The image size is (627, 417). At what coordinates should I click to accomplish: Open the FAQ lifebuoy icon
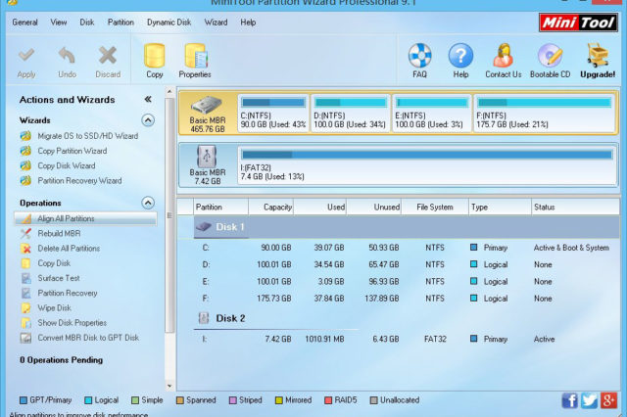pyautogui.click(x=419, y=57)
